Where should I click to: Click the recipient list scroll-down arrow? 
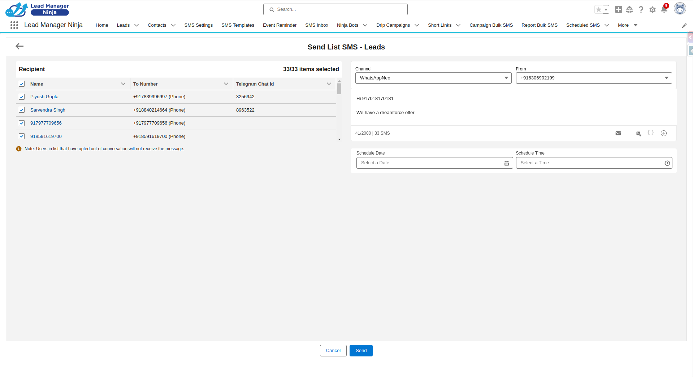[339, 139]
